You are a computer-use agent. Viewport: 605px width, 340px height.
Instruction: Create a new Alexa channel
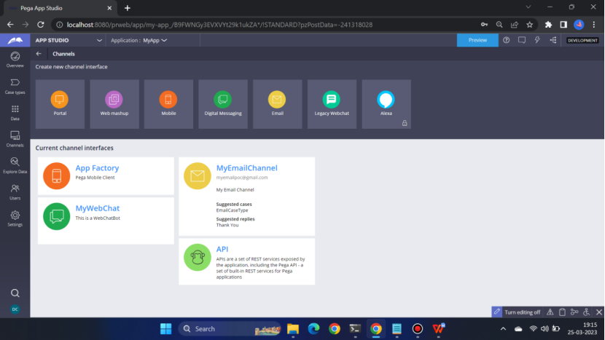(386, 104)
